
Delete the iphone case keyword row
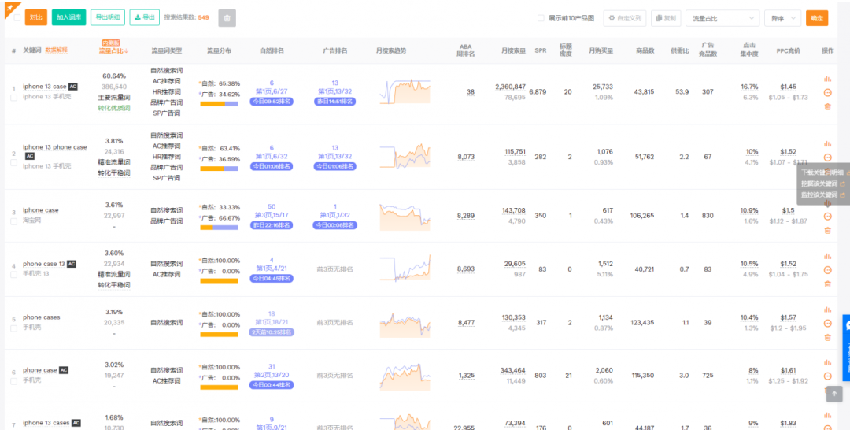click(x=827, y=230)
